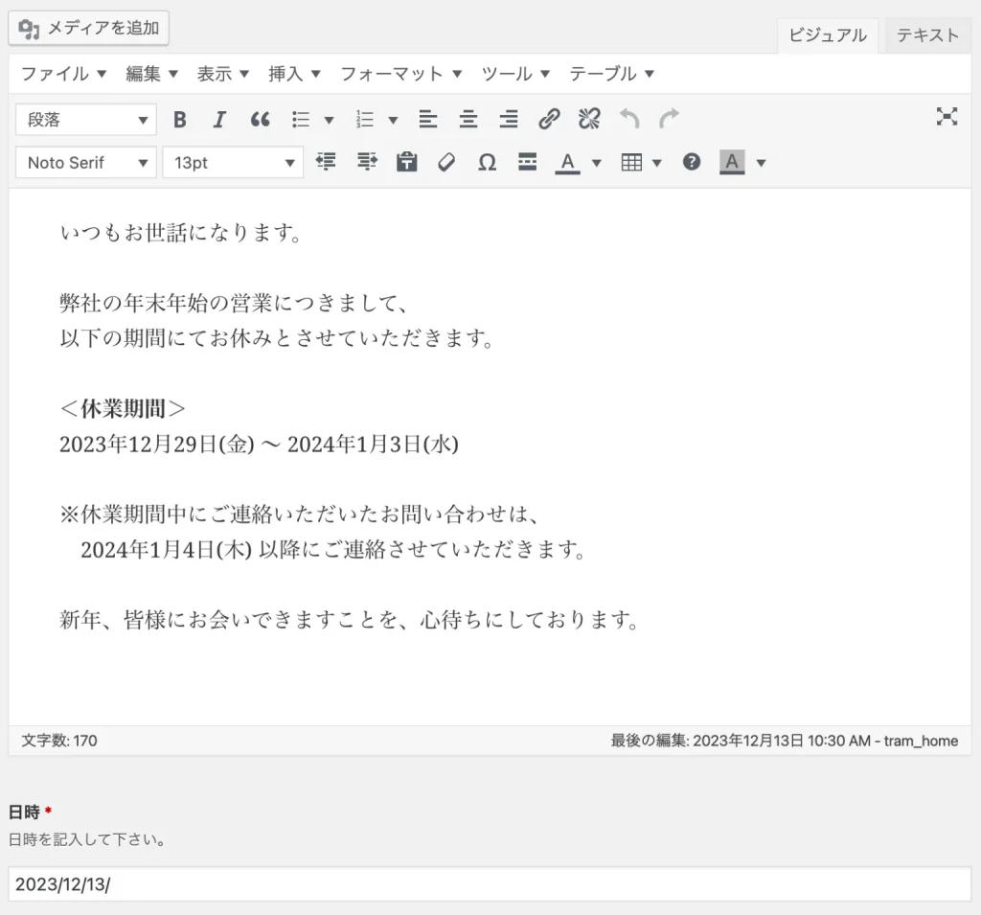The height and width of the screenshot is (915, 981).
Task: Expand the 13pt font size dropdown
Action: [233, 163]
